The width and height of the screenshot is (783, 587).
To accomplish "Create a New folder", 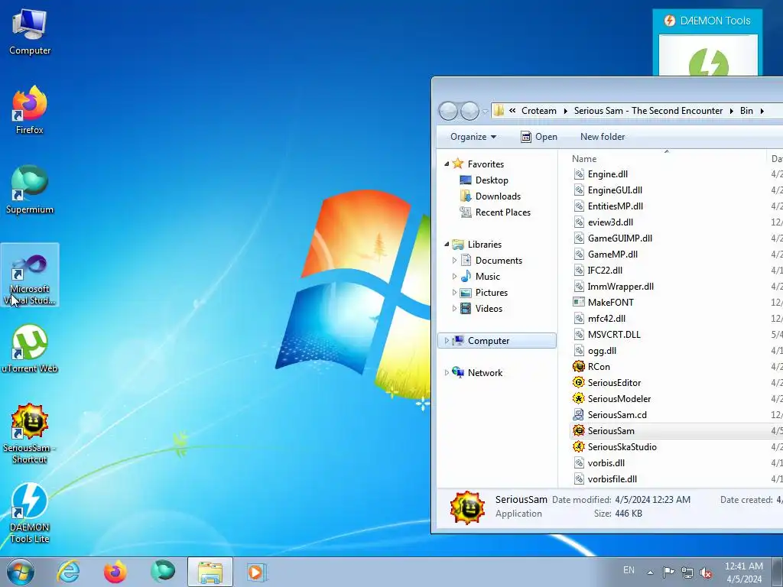I will [603, 137].
